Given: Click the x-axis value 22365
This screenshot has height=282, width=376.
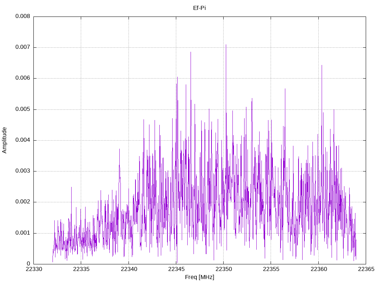Looking at the screenshot, I should coord(366,269).
